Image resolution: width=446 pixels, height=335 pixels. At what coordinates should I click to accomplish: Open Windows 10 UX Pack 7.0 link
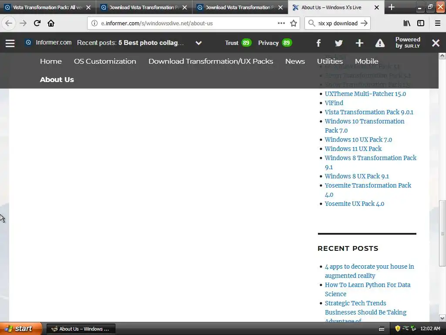pyautogui.click(x=358, y=140)
